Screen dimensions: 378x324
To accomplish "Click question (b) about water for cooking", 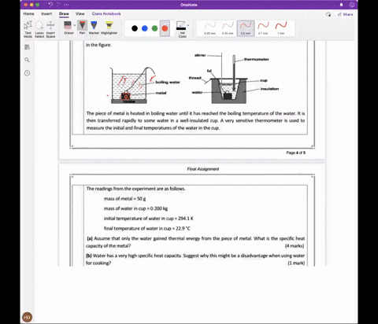I will [195, 260].
